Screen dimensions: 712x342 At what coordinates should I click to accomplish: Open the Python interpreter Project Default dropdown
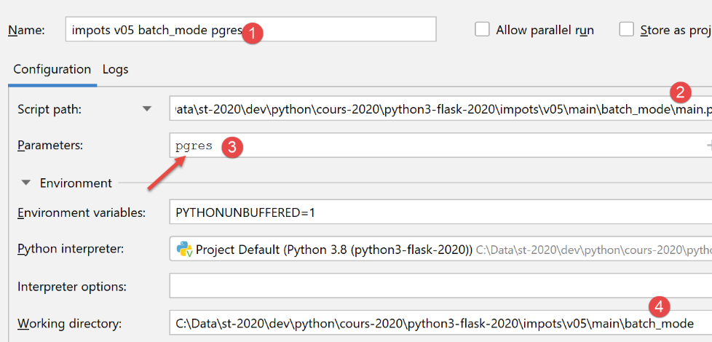pos(437,250)
